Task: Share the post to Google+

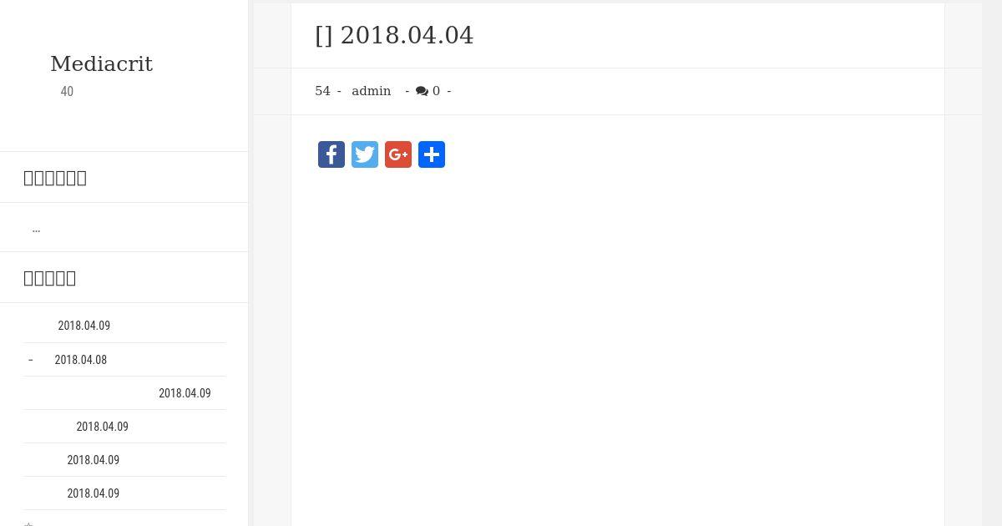Action: tap(398, 154)
